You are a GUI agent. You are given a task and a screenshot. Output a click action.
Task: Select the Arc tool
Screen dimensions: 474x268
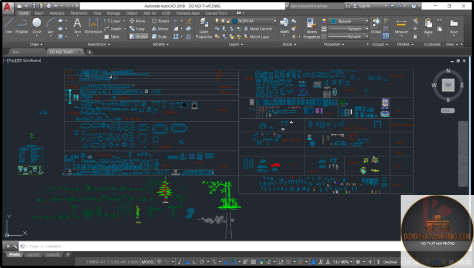click(50, 26)
